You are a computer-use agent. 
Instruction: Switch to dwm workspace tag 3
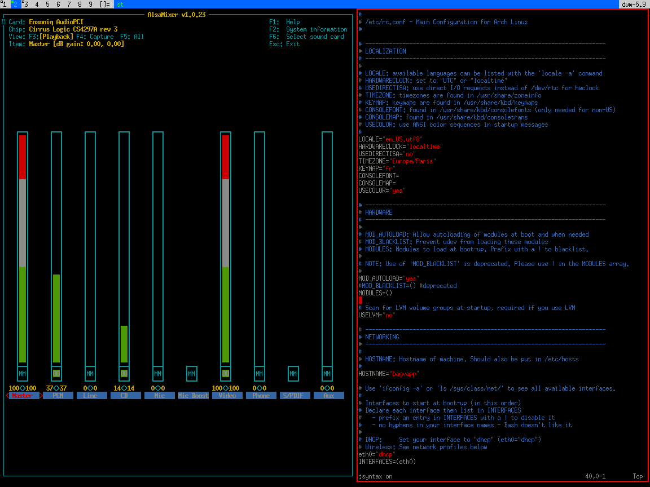point(25,4)
